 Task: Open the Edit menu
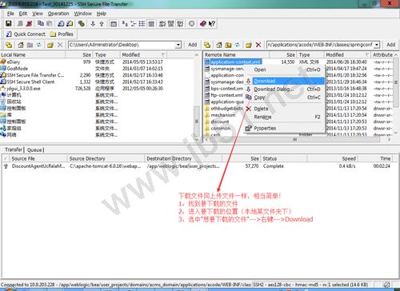coord(23,14)
